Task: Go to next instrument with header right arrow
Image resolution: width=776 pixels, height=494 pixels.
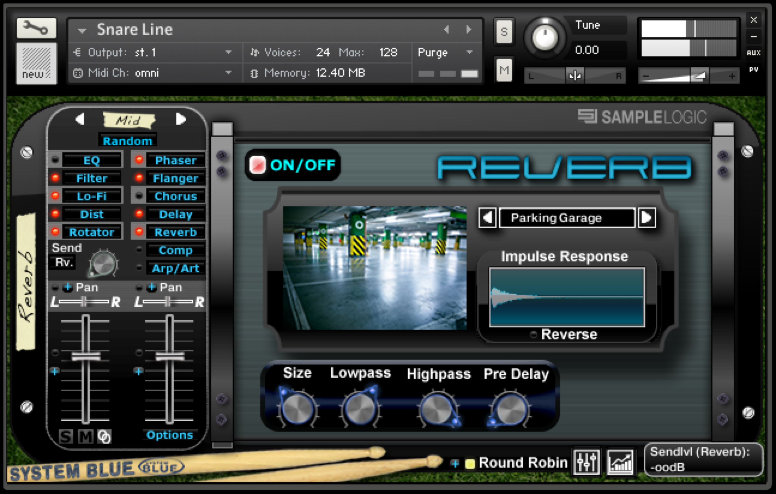Action: (x=469, y=30)
